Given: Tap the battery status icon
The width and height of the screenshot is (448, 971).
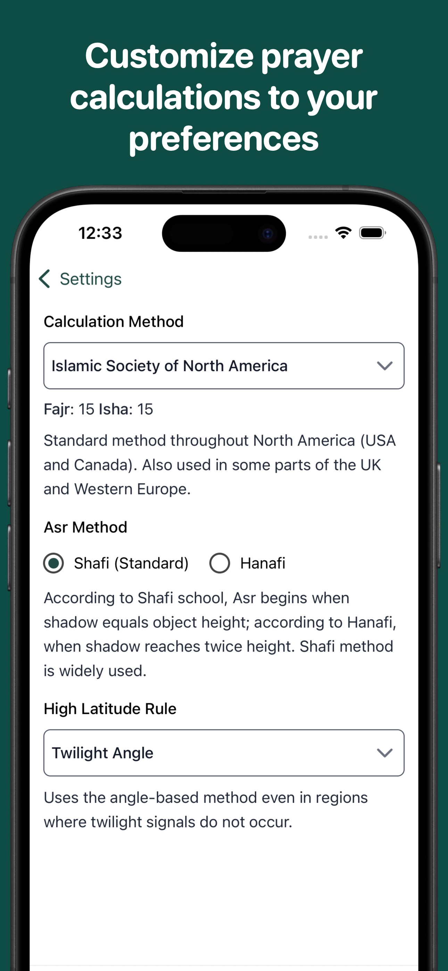Looking at the screenshot, I should tap(372, 233).
